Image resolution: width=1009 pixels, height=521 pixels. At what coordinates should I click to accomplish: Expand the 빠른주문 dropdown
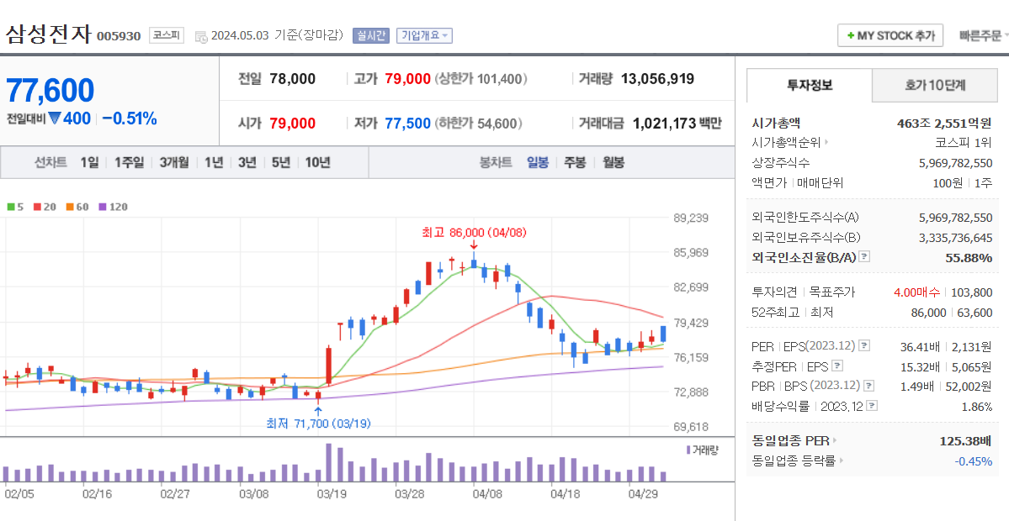pyautogui.click(x=983, y=35)
